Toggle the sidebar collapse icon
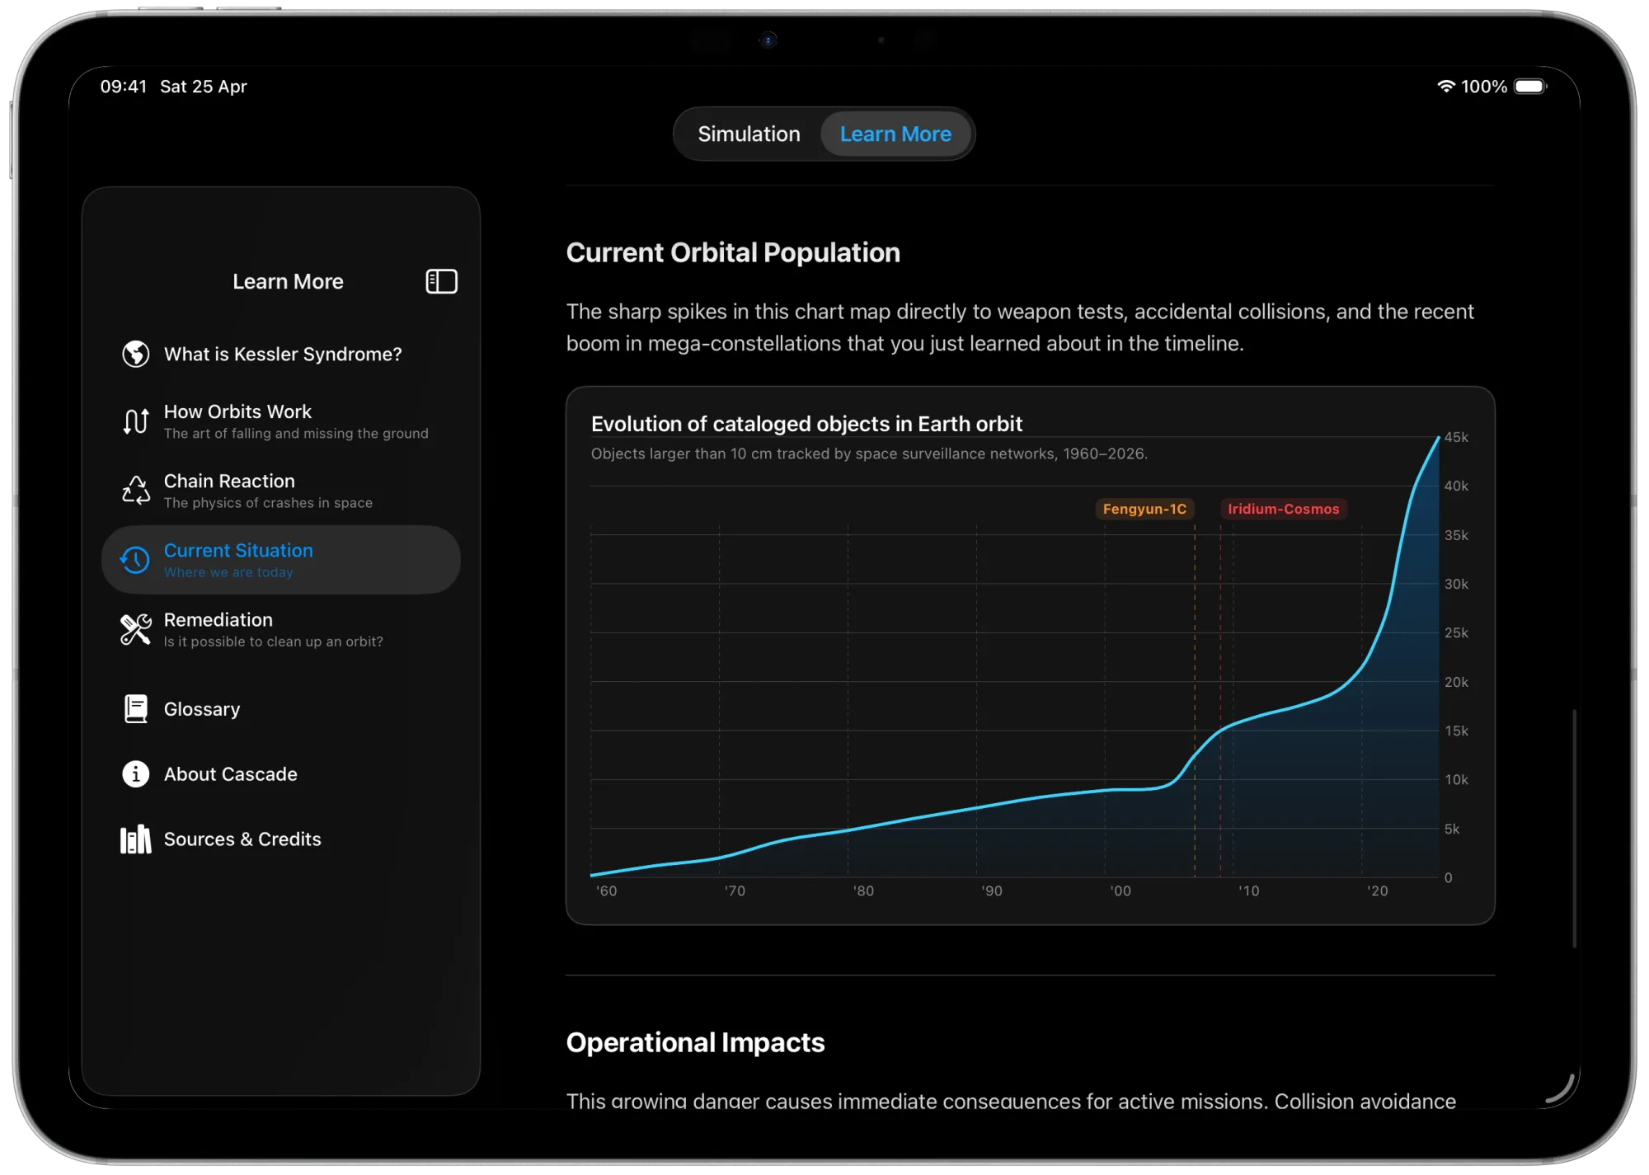The width and height of the screenshot is (1649, 1175). (441, 281)
